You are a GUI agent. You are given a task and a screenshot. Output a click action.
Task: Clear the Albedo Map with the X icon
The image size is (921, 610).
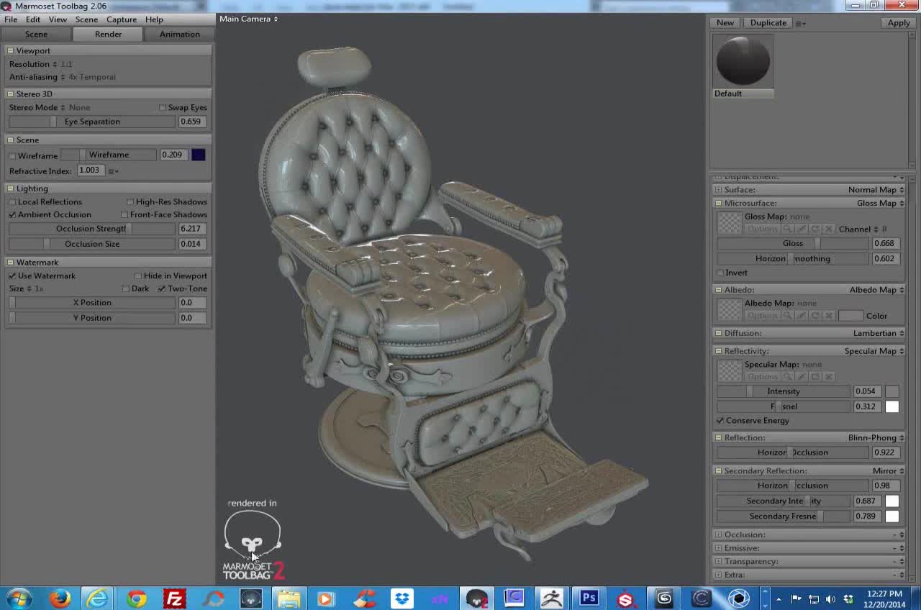829,316
